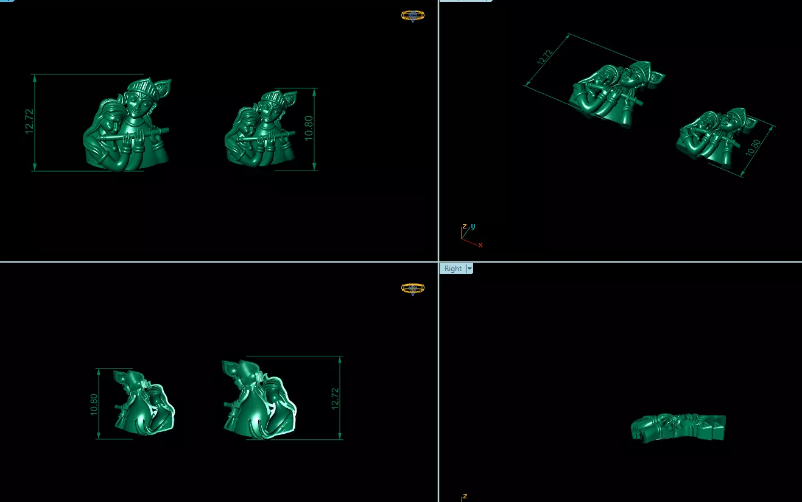Image resolution: width=802 pixels, height=502 pixels.
Task: Expand the dropdown arrow beside Right label
Action: (x=470, y=269)
